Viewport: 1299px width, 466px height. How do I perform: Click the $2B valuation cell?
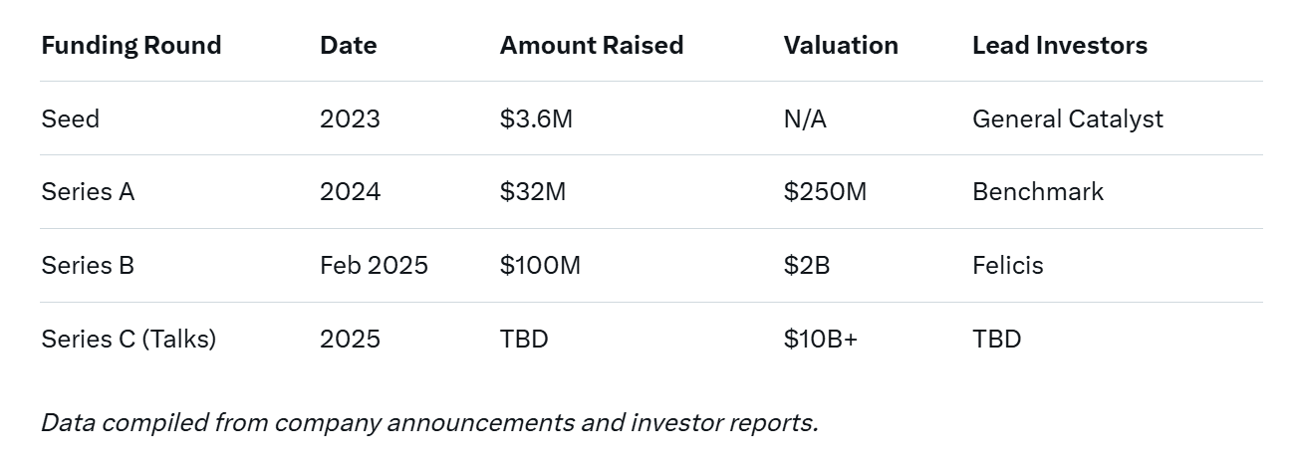806,266
